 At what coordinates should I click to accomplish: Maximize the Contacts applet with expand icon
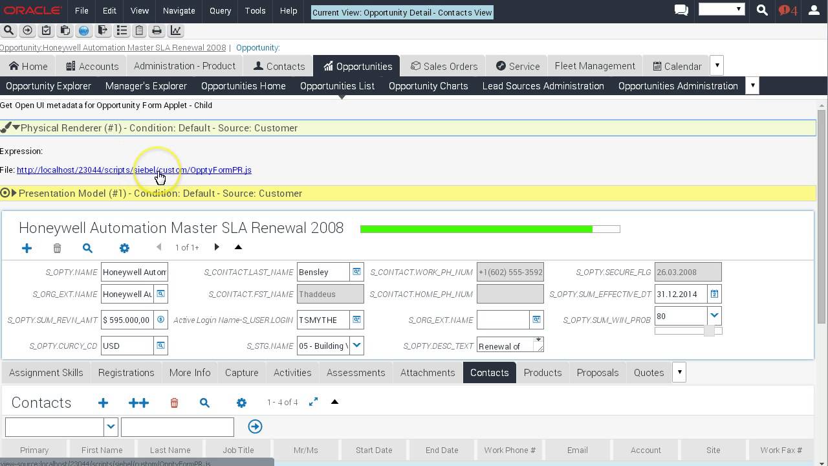pos(313,402)
